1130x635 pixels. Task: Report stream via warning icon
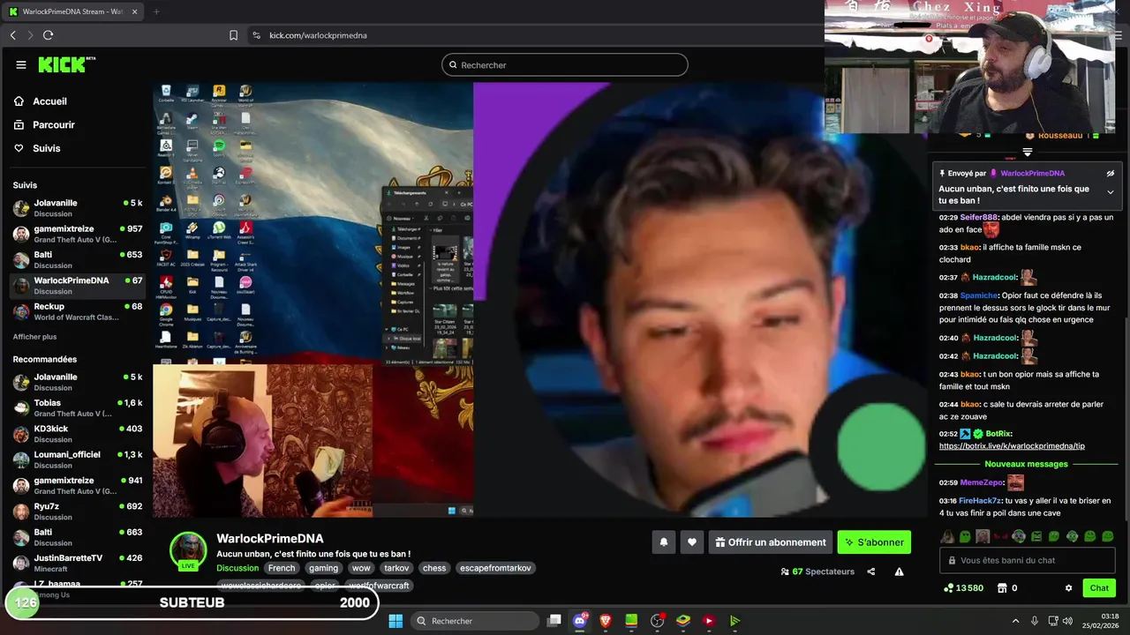click(x=899, y=571)
